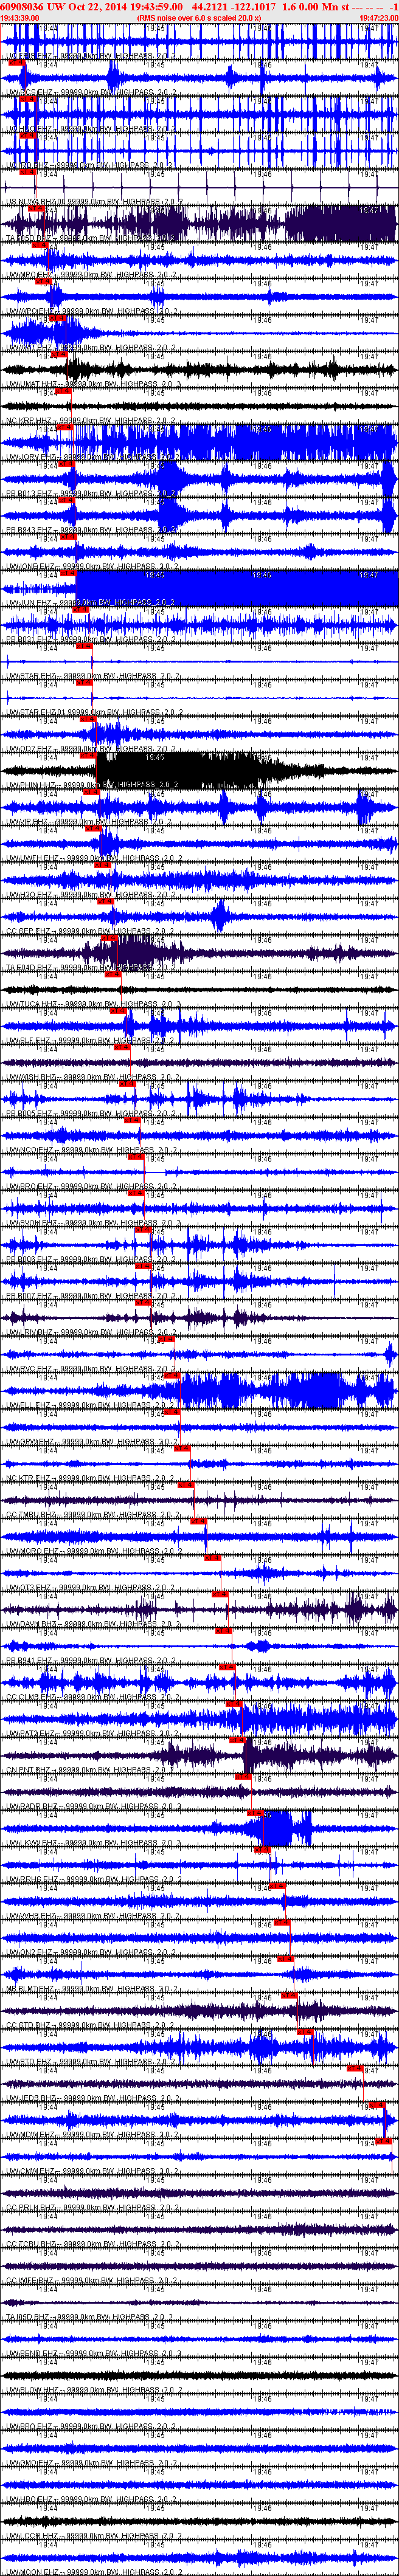Viewport: 399px width, 2576px height.
Task: Click the CC SEP EHZ trace label
Action: click(x=91, y=931)
